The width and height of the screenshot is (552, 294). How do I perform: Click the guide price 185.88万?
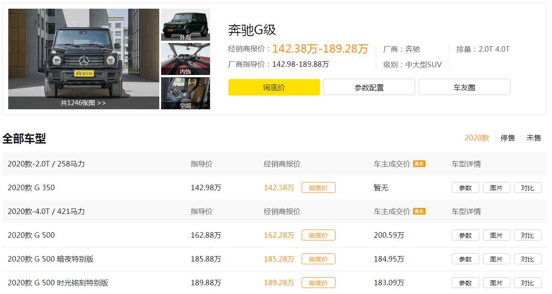point(206,259)
